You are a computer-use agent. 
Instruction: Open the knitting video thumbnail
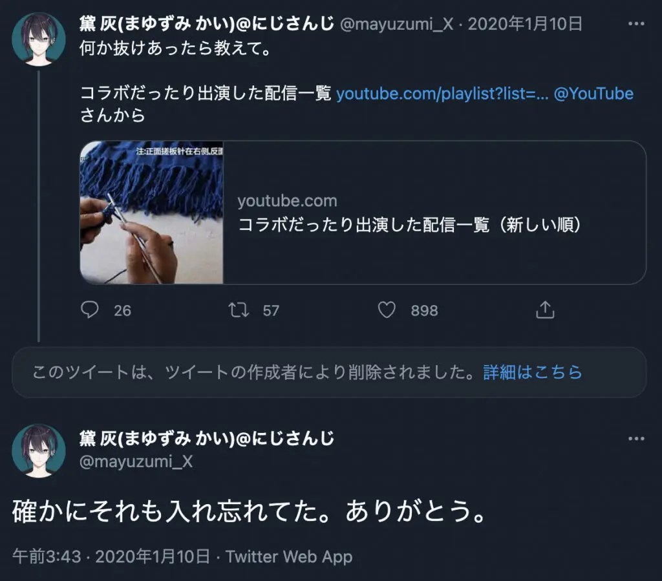pos(151,212)
